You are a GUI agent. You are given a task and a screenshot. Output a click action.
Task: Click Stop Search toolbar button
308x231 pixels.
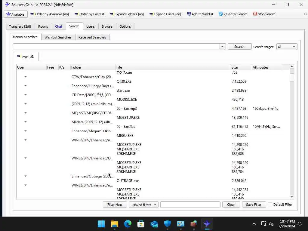tap(264, 14)
